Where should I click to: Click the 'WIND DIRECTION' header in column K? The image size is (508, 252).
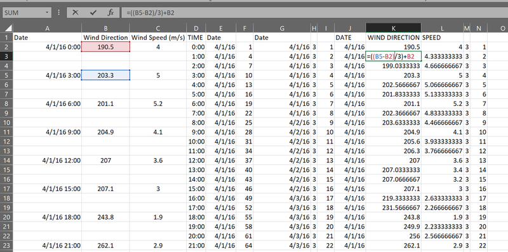[x=394, y=37]
